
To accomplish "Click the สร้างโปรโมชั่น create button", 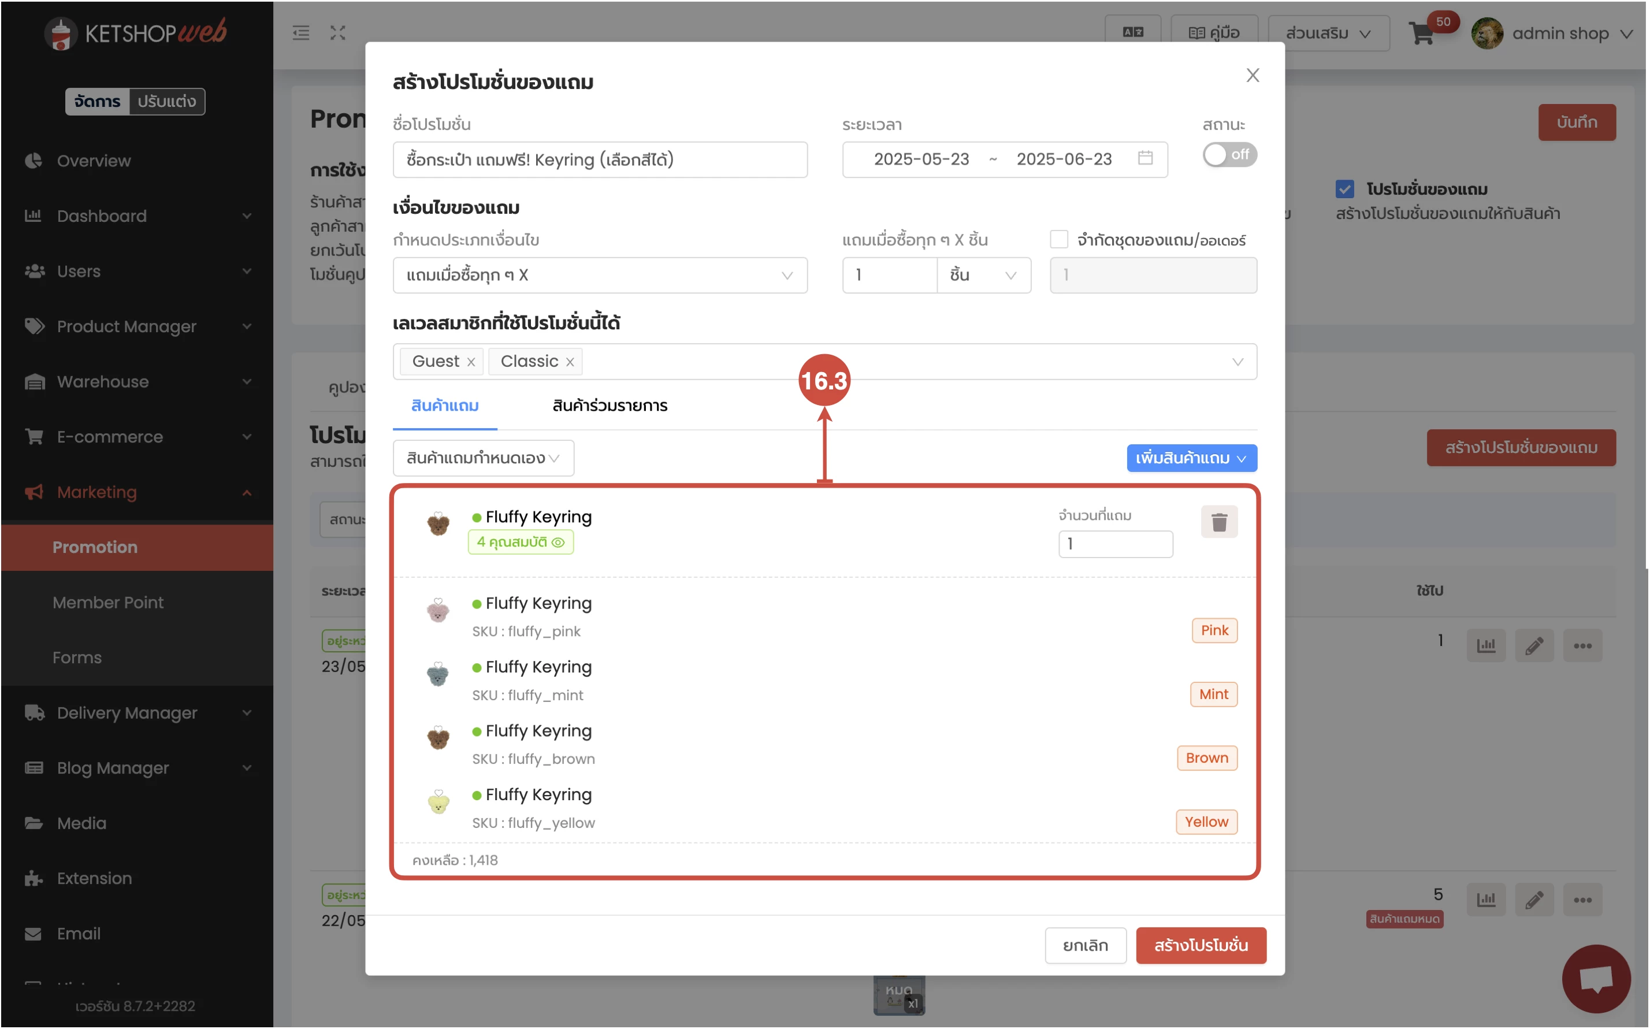I will point(1201,945).
